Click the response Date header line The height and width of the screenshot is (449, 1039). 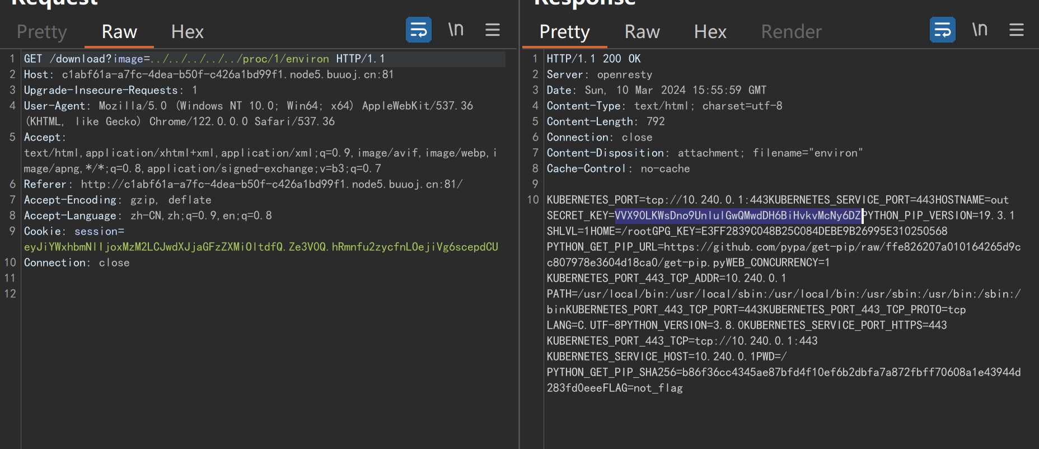point(657,90)
